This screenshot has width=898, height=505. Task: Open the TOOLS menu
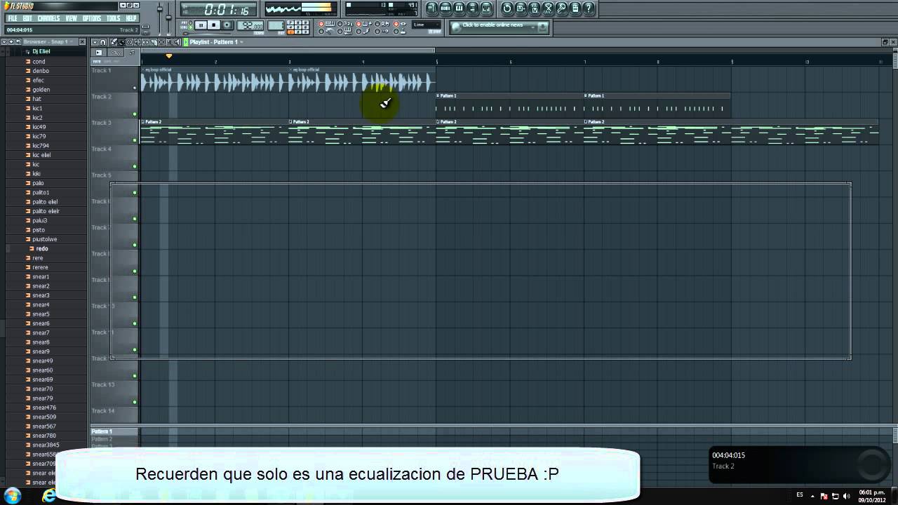point(114,18)
